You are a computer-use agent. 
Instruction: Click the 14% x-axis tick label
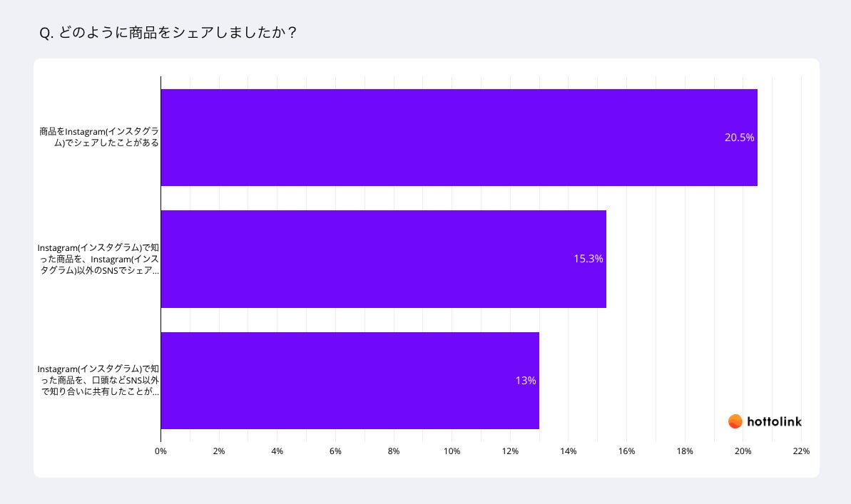(568, 451)
